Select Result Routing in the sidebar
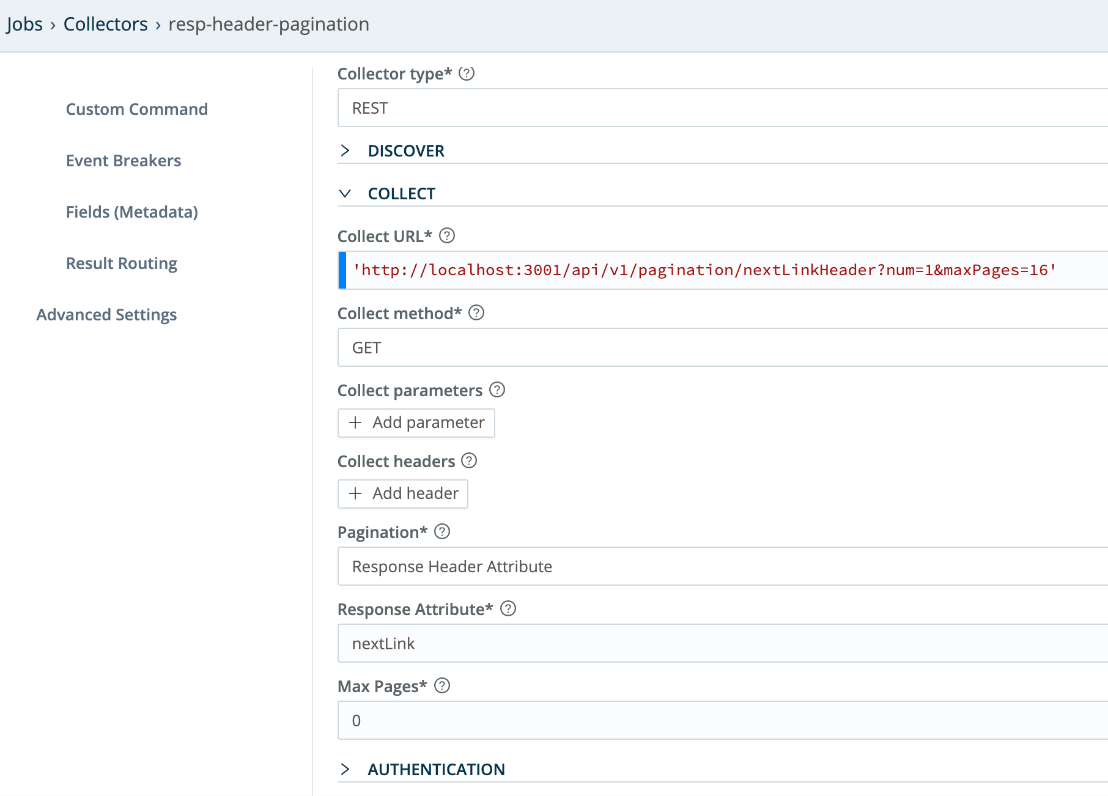Viewport: 1108px width, 796px height. click(x=121, y=263)
